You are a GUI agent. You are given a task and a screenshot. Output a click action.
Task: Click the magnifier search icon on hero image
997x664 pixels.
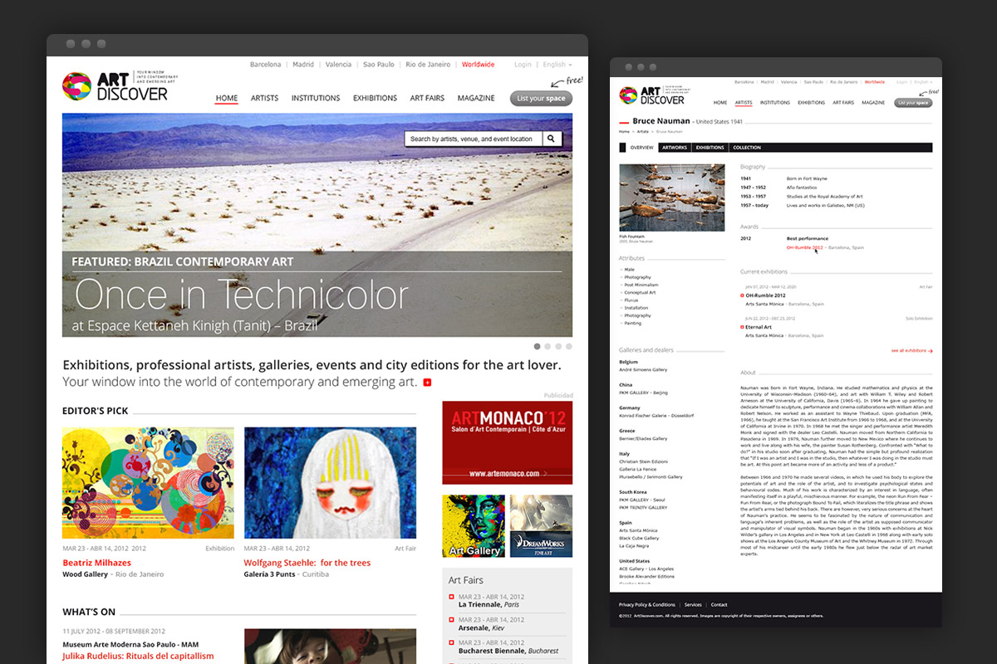pyautogui.click(x=552, y=139)
